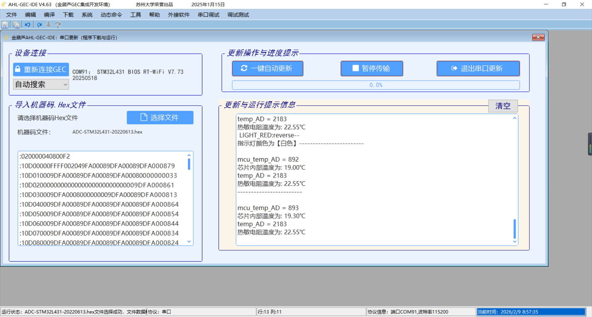Open the 外接软件 menu

tap(179, 15)
